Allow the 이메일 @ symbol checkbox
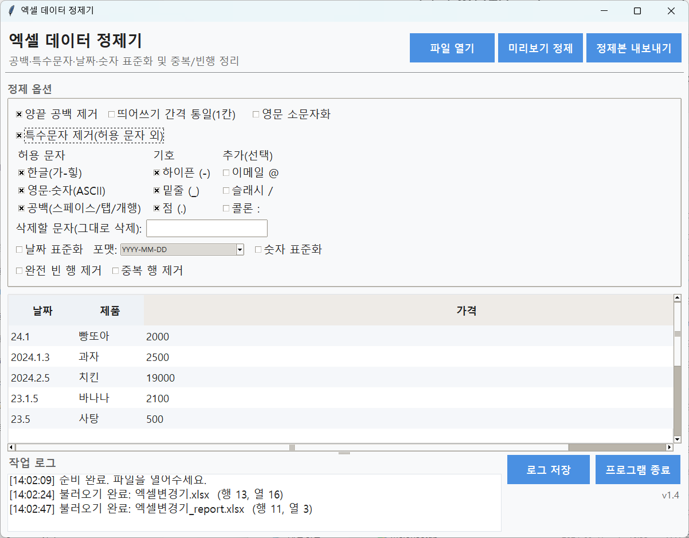Viewport: 689px width, 538px height. click(x=226, y=172)
